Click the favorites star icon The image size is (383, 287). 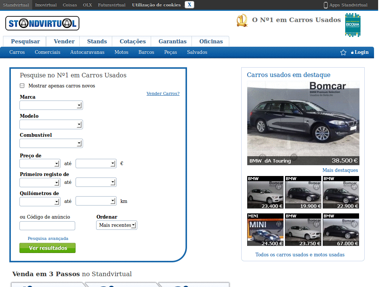[x=343, y=52]
